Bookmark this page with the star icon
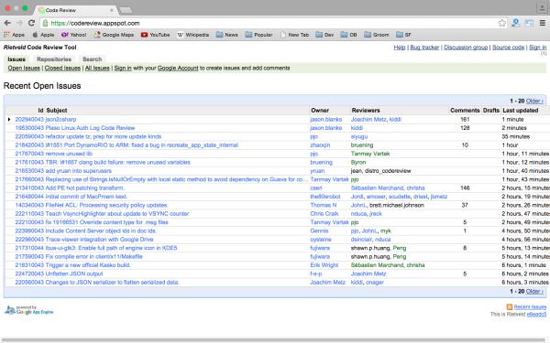The image size is (550, 343). tap(502, 23)
